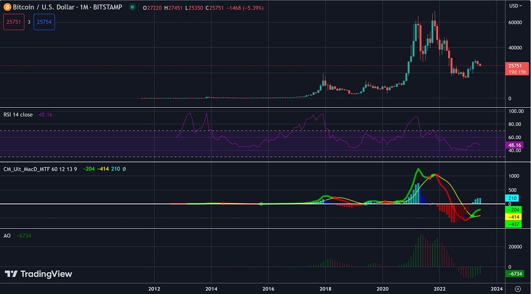531x294 pixels.
Task: Click the green -437 axis label
Action: pyautogui.click(x=513, y=224)
